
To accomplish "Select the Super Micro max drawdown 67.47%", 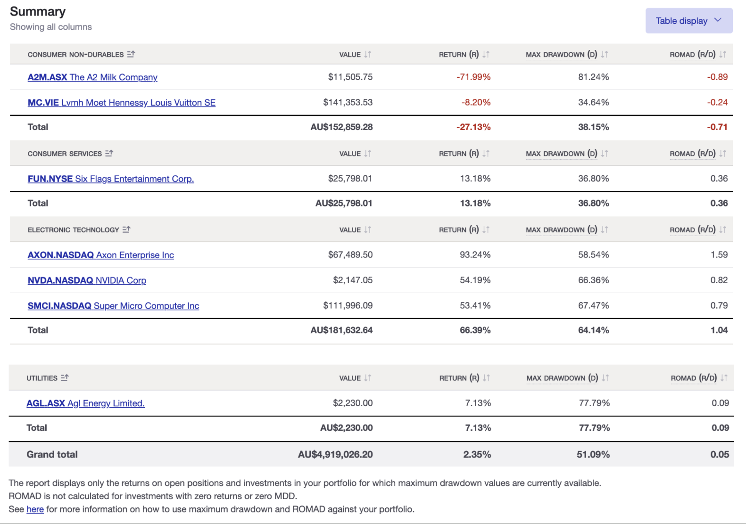I will tap(594, 306).
